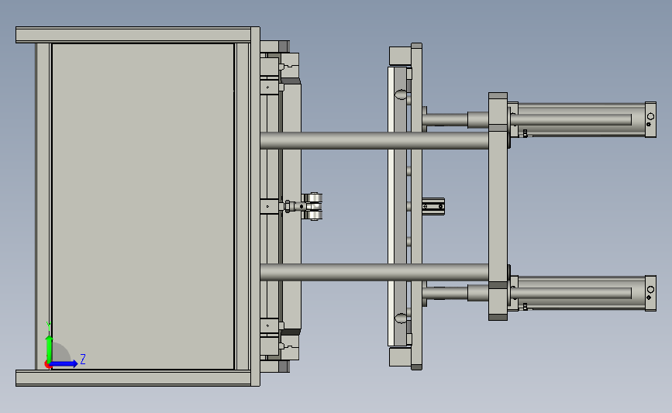Select the vertical crossbar joining both cylinders
Image resolution: width=672 pixels, height=413 pixels.
498,206
